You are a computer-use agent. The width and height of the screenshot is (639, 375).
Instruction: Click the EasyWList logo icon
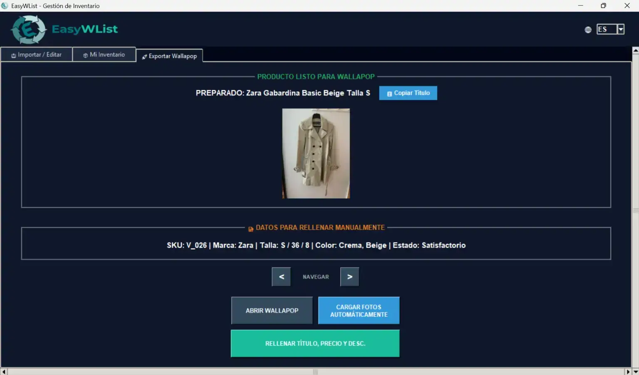point(27,29)
